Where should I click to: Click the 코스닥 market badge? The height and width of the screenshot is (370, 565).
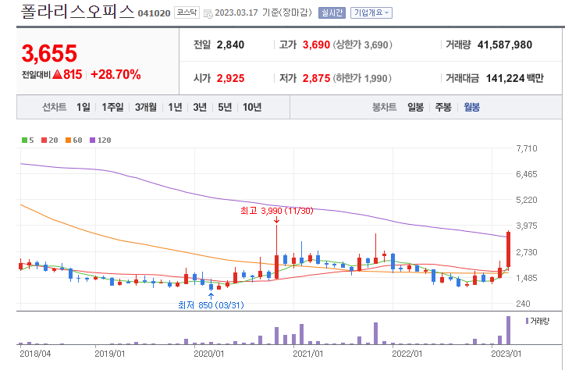pyautogui.click(x=187, y=12)
